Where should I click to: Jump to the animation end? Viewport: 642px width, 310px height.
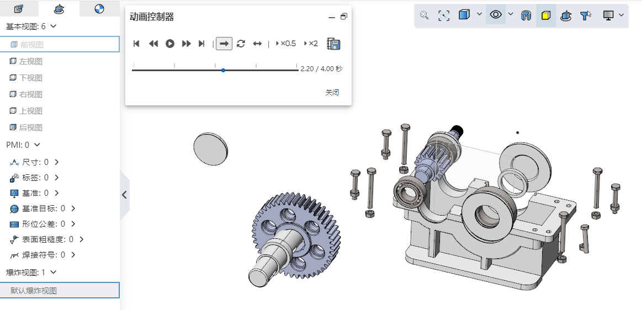[201, 44]
